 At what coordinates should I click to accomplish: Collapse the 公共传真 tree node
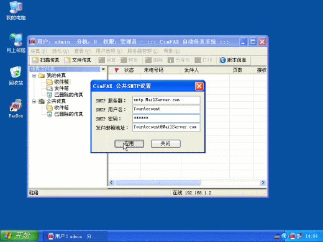(x=34, y=101)
